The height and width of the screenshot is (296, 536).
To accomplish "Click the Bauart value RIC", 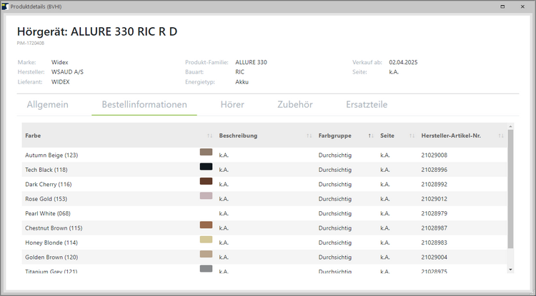I will click(239, 72).
